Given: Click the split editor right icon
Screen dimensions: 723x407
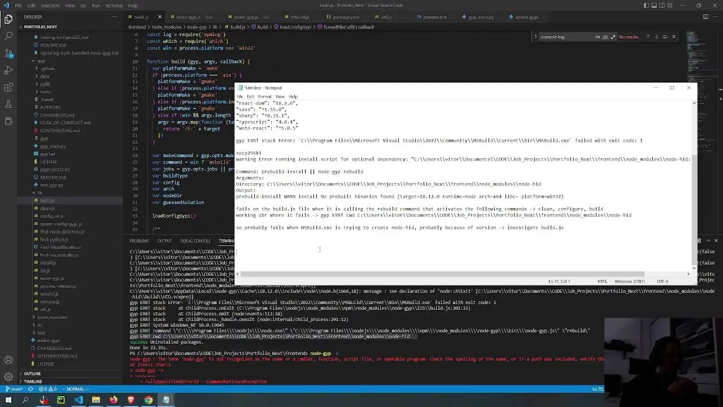Looking at the screenshot, I should pyautogui.click(x=705, y=17).
